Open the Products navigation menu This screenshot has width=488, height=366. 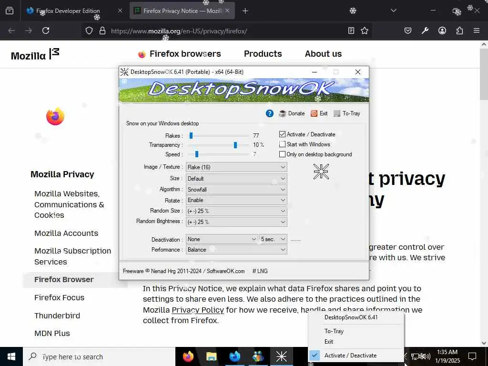263,54
